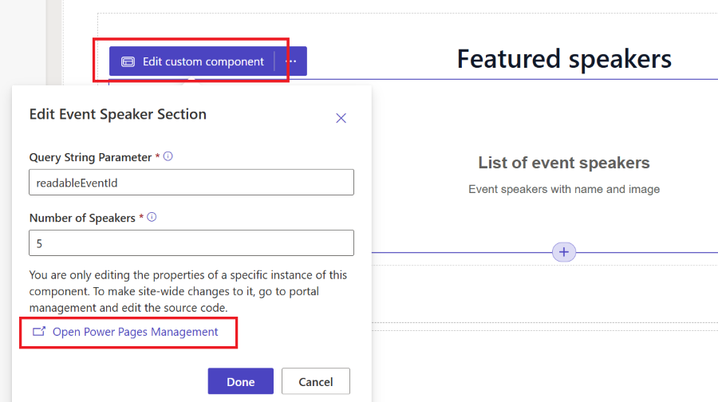The height and width of the screenshot is (402, 718).
Task: Click the Number of Speakers label
Action: coord(82,218)
